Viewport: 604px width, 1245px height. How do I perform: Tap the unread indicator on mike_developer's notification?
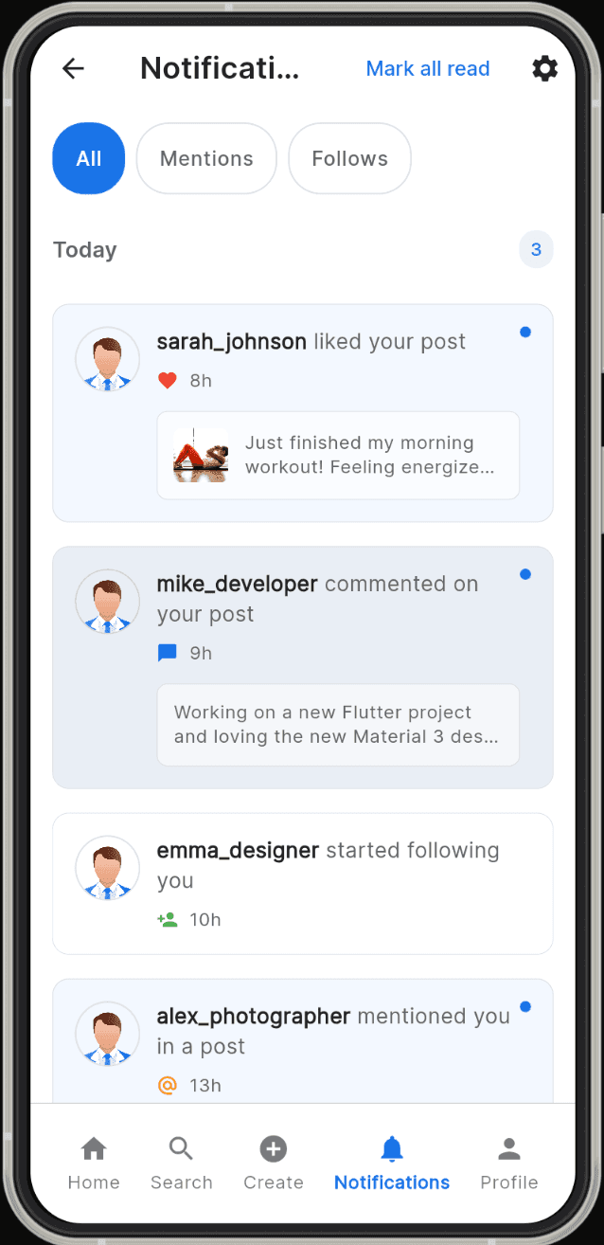point(525,574)
